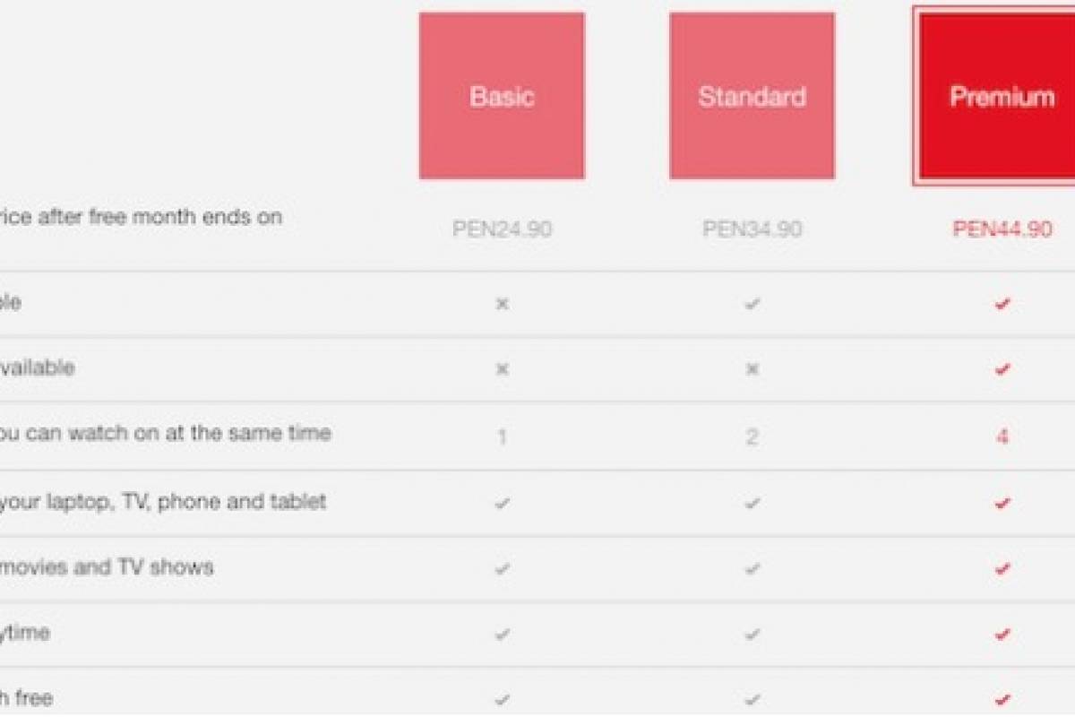Image resolution: width=1075 pixels, height=717 pixels.
Task: Click Standard's checkmark directly below its price
Action: pyautogui.click(x=752, y=304)
